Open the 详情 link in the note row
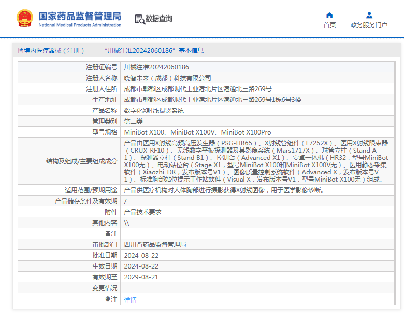 (x=131, y=300)
